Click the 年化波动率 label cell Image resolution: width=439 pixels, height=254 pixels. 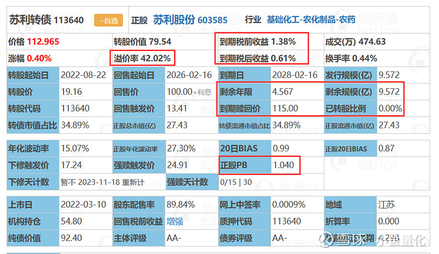pyautogui.click(x=33, y=149)
